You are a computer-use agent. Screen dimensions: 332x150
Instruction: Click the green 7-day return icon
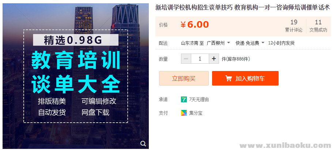tap(184, 99)
